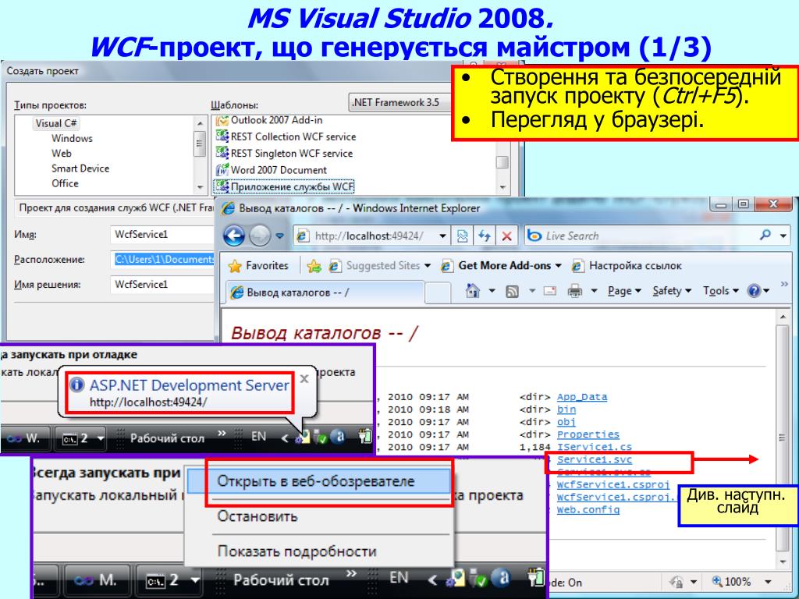Open the IService1.cs file link

(x=594, y=447)
